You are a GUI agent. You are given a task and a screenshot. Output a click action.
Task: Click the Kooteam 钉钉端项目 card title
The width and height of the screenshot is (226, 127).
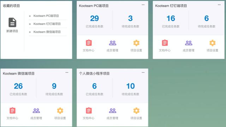tap(171, 6)
